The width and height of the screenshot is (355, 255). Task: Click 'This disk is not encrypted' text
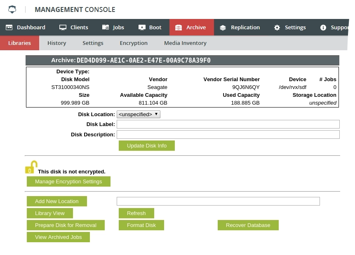(72, 171)
